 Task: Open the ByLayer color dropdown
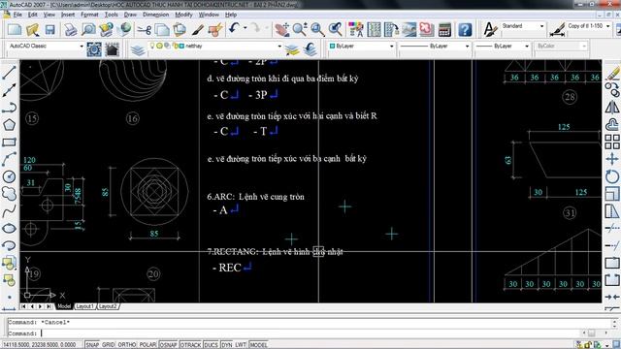361,46
